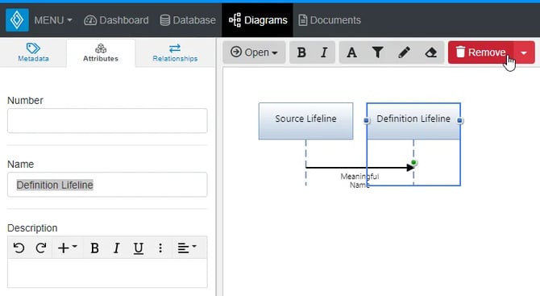Open the Open dropdown button

(254, 52)
